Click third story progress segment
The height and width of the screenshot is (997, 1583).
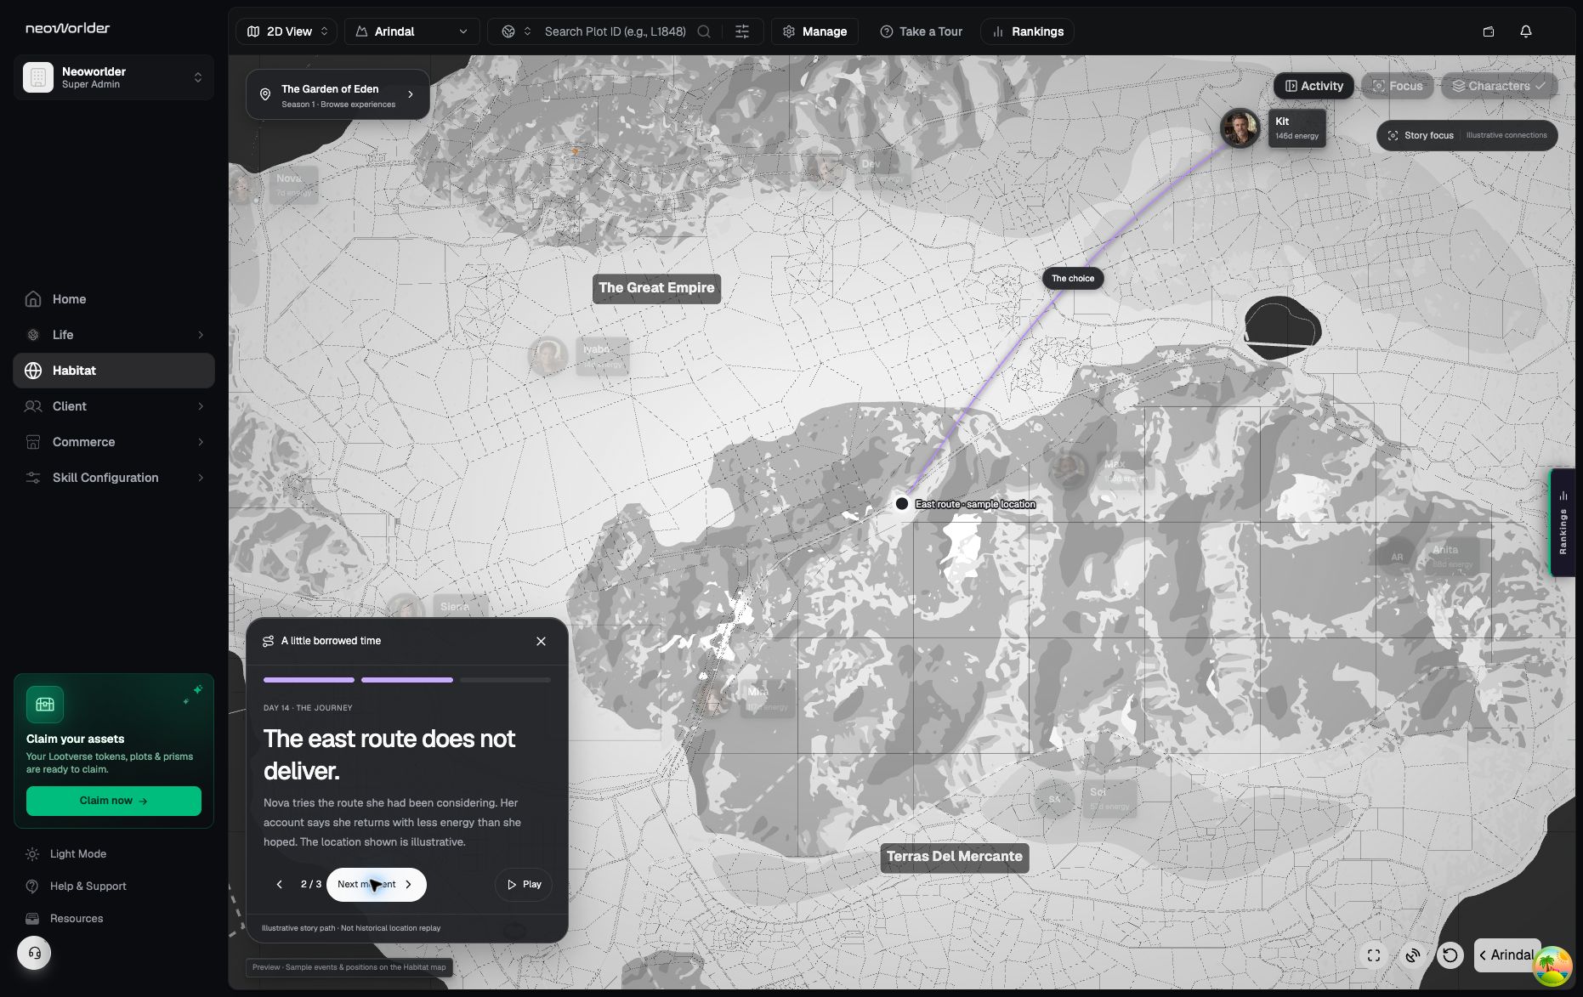pyautogui.click(x=505, y=680)
